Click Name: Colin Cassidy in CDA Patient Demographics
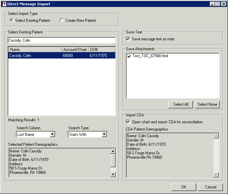Viewport: 228px width, 194px height. point(143,136)
